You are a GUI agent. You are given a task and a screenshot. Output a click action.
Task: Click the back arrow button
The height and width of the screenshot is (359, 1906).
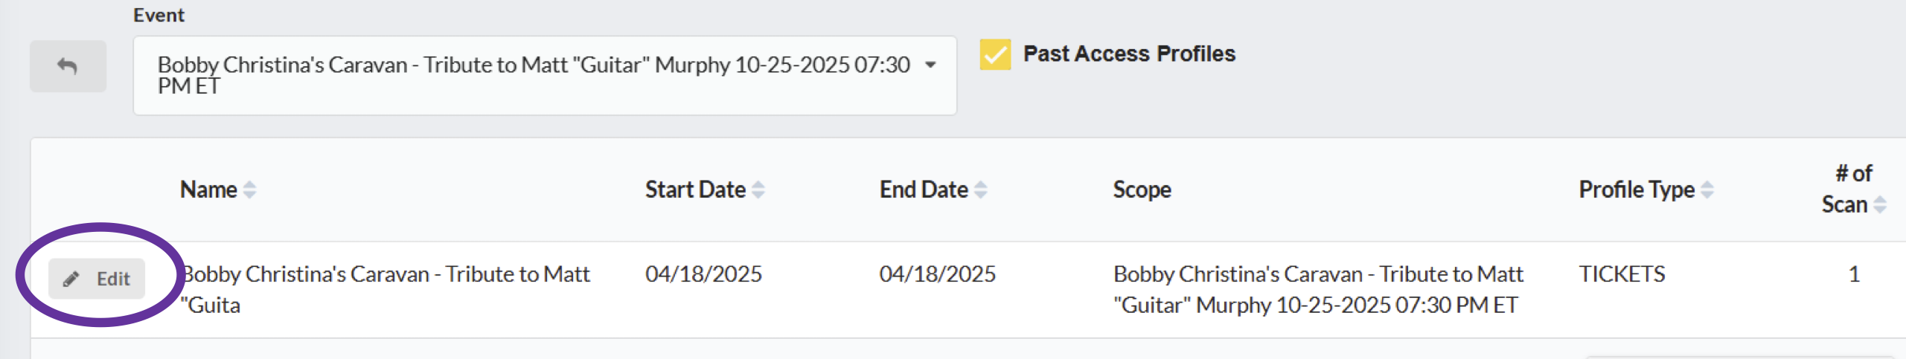tap(68, 66)
